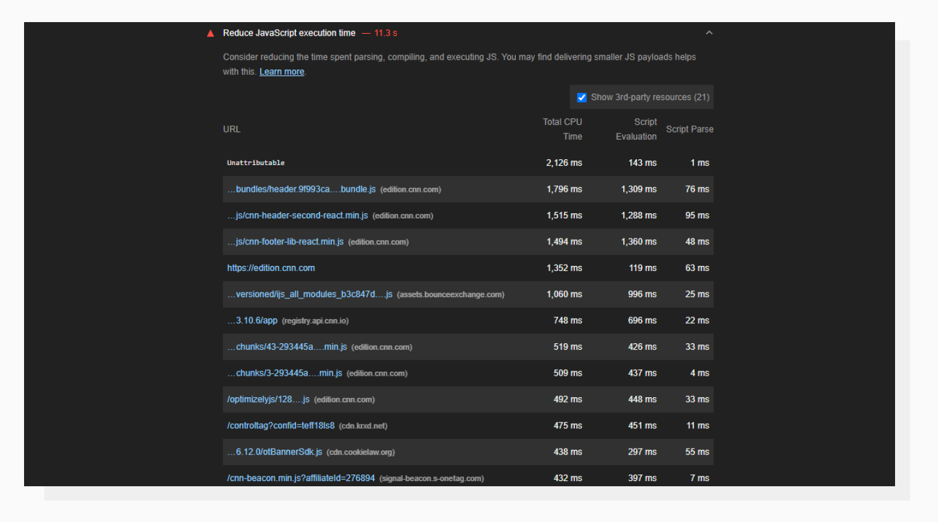
Task: Click the ijs_all_modules bounceexchange script link
Action: 310,294
